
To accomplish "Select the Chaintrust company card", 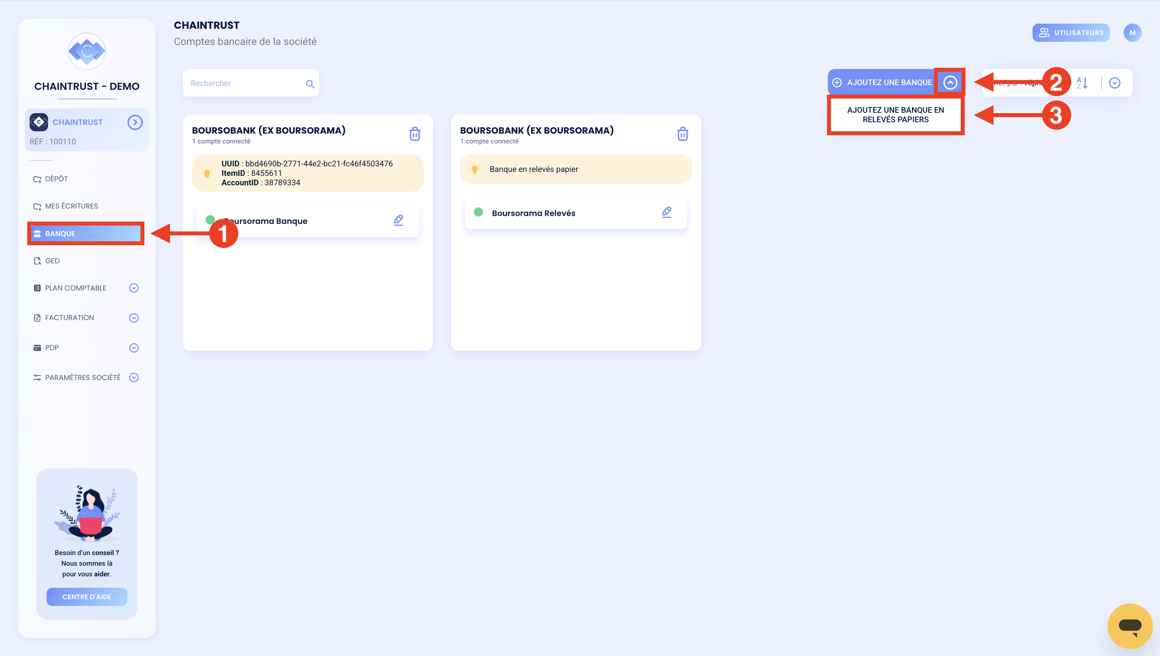I will tap(86, 130).
